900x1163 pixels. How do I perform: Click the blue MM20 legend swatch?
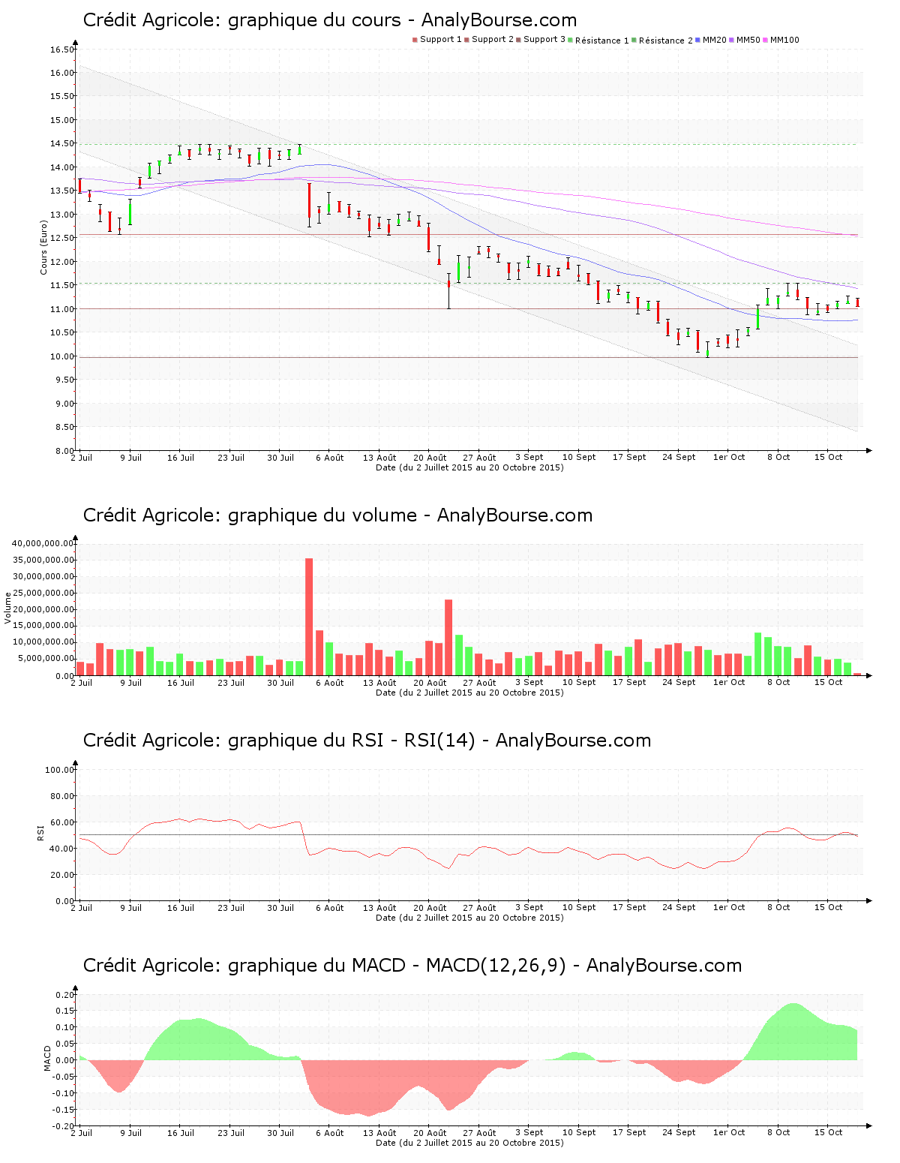[x=698, y=40]
